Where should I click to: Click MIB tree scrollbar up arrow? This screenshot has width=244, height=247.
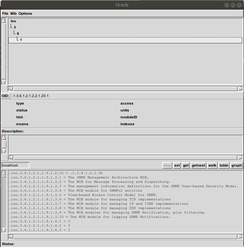(x=4, y=21)
